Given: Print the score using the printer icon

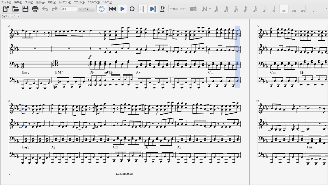Looking at the screenshot, I should click(35, 9).
